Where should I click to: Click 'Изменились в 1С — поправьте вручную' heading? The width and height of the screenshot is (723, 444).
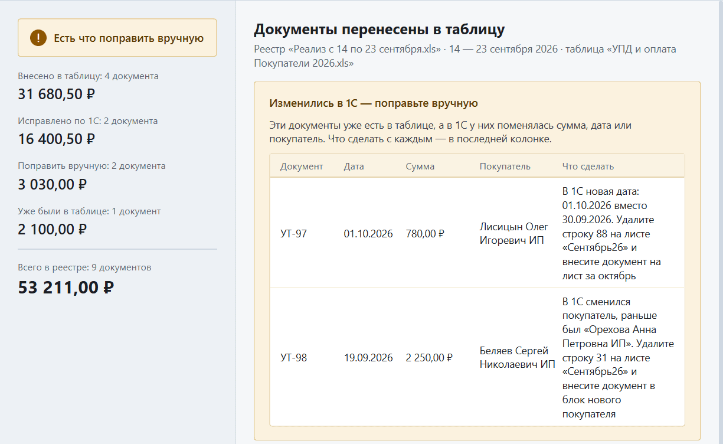click(374, 103)
